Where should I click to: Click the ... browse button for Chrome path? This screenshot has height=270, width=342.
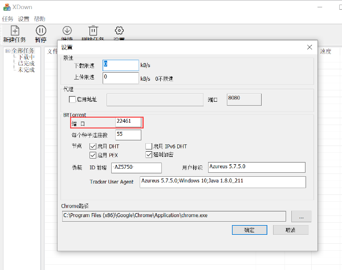click(x=301, y=216)
